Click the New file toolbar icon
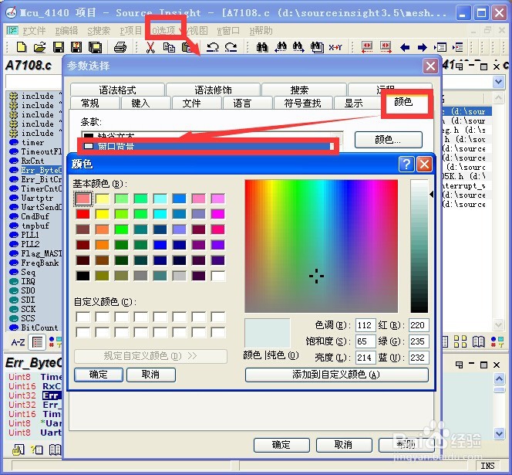The height and width of the screenshot is (475, 512). (22, 47)
